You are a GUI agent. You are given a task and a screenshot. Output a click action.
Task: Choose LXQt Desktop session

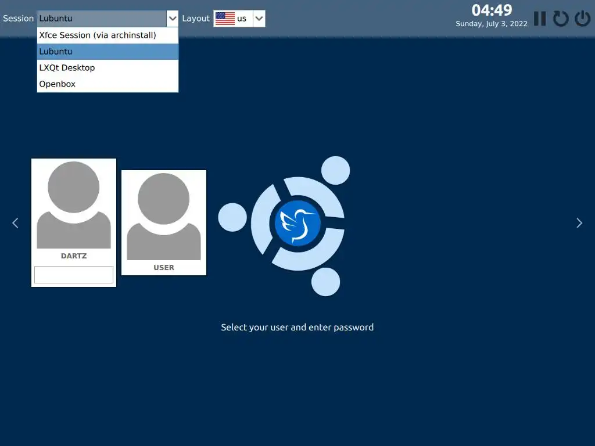pyautogui.click(x=107, y=68)
